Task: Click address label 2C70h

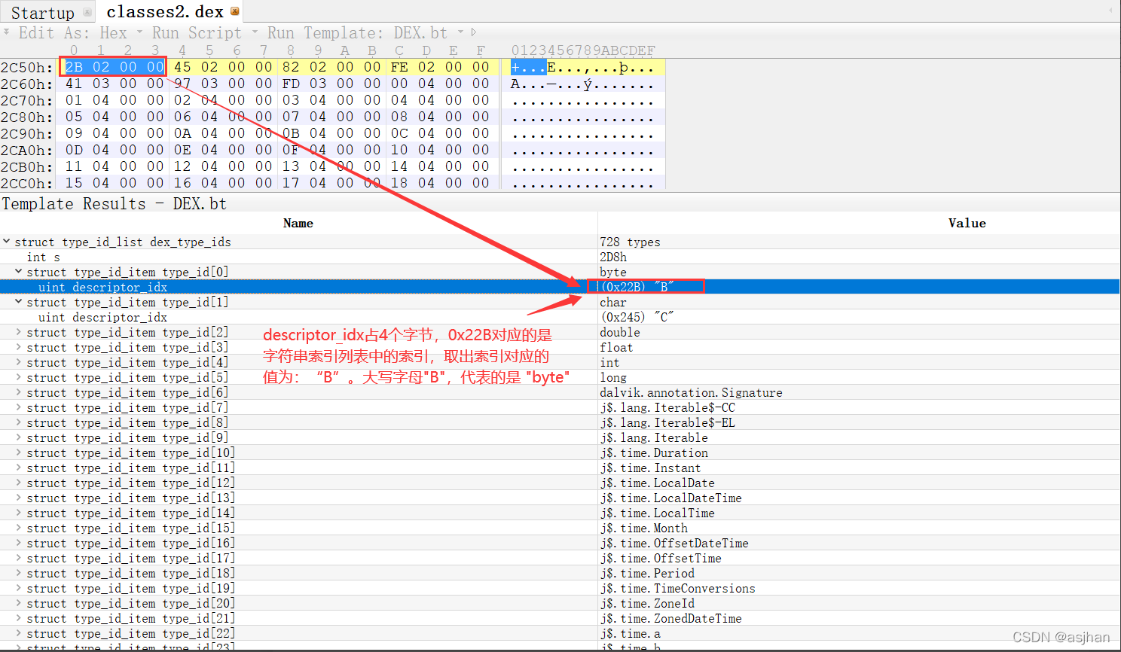Action: [27, 100]
